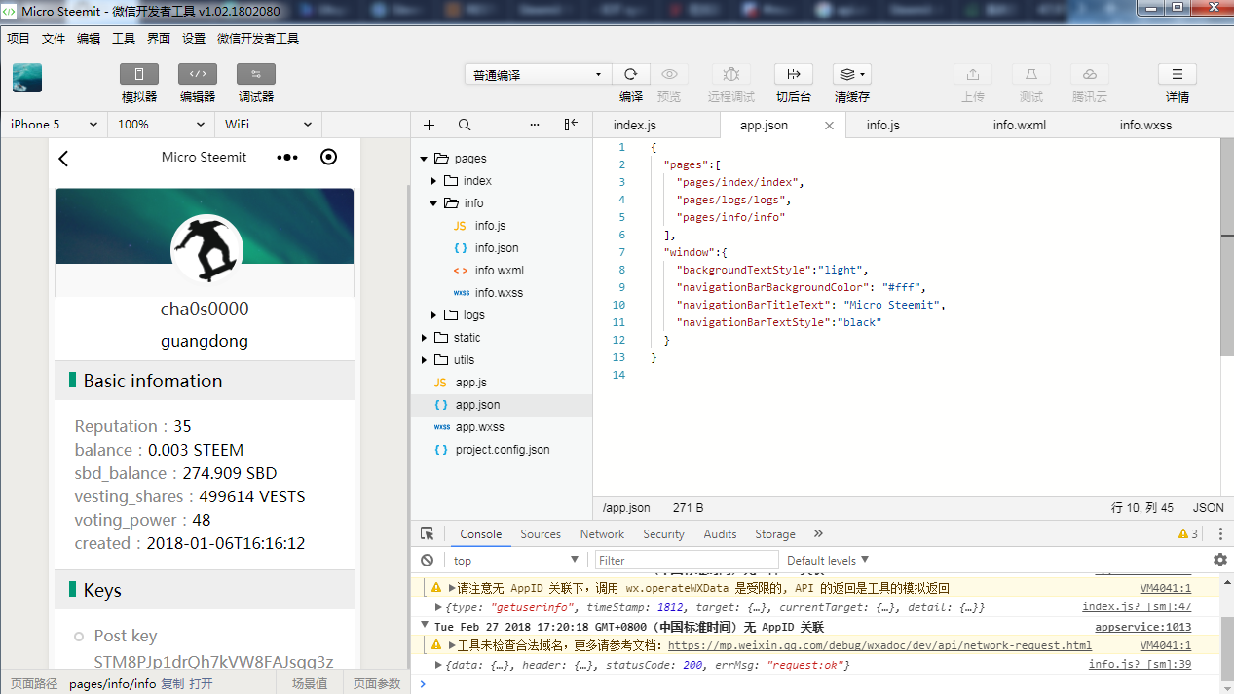
Task: Open the 详情 details hamburger icon
Action: [1178, 74]
